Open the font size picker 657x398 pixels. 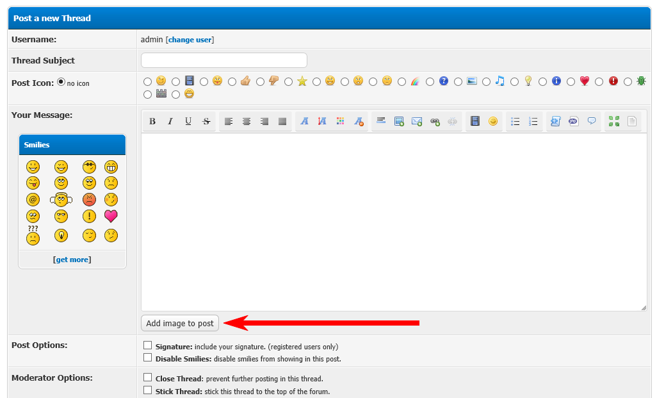click(323, 121)
